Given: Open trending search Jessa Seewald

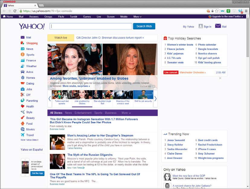Looking at the screenshot, I should click(176, 140).
